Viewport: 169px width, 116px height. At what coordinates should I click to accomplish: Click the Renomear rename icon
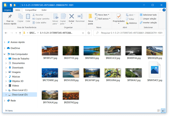80,16
